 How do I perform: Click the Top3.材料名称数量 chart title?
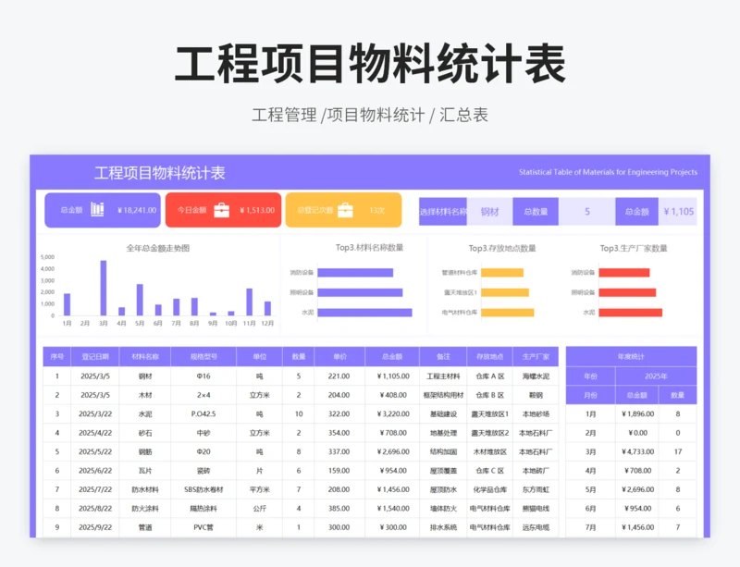[369, 247]
